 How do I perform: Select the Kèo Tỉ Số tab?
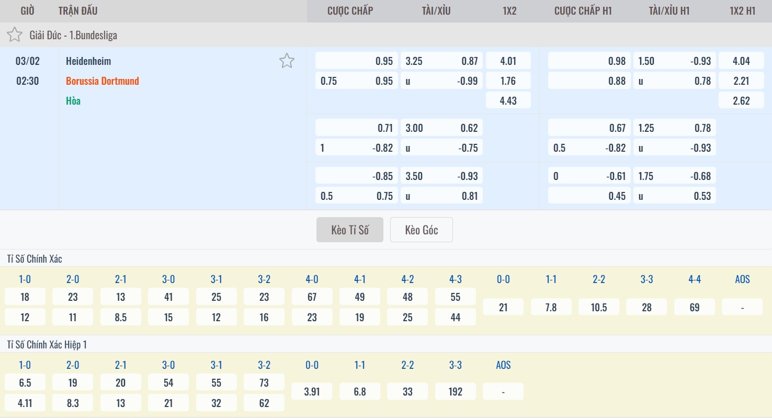[349, 230]
